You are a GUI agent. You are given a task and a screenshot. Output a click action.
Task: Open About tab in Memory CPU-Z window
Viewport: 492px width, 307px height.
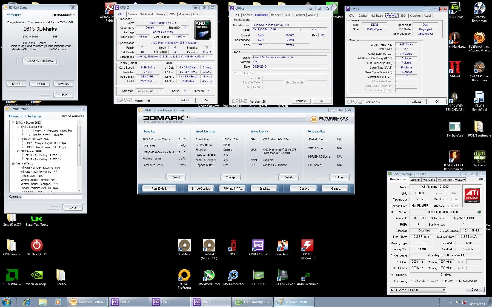tap(427, 16)
